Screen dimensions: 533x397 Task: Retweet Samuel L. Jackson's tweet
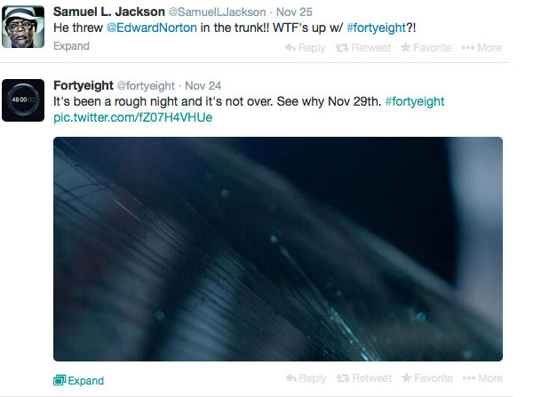(363, 48)
